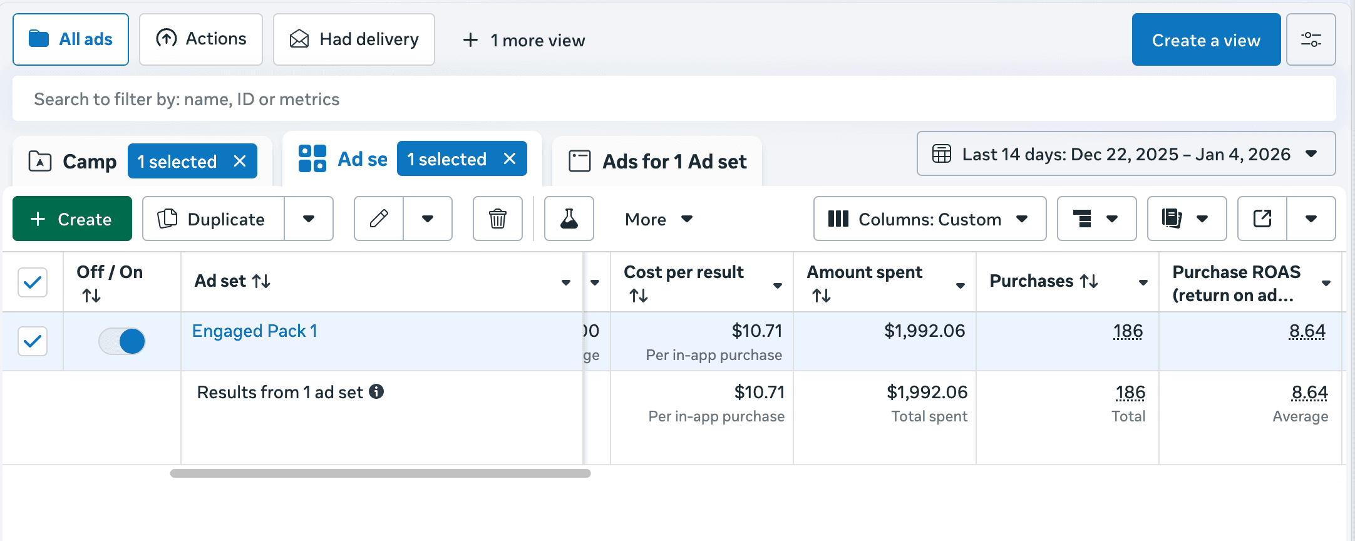Sort by the Ad set column
This screenshot has width=1355, height=541.
[261, 281]
